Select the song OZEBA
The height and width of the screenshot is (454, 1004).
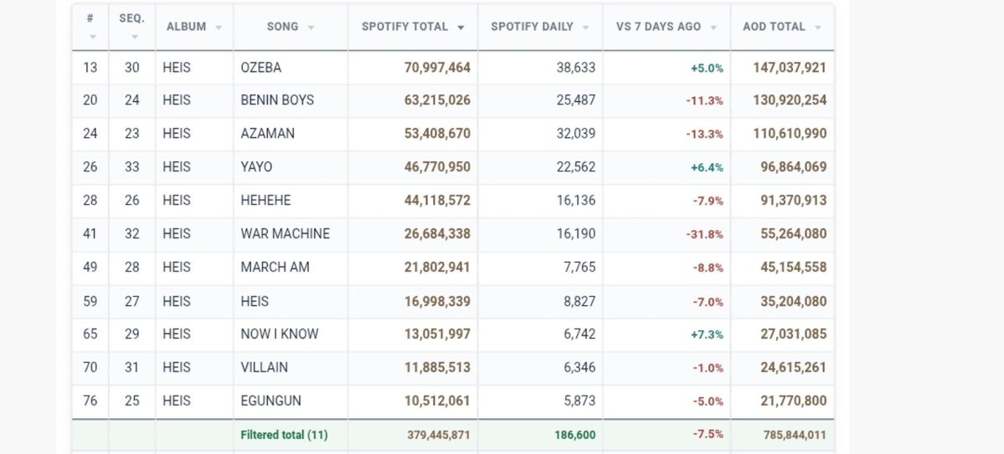[260, 67]
